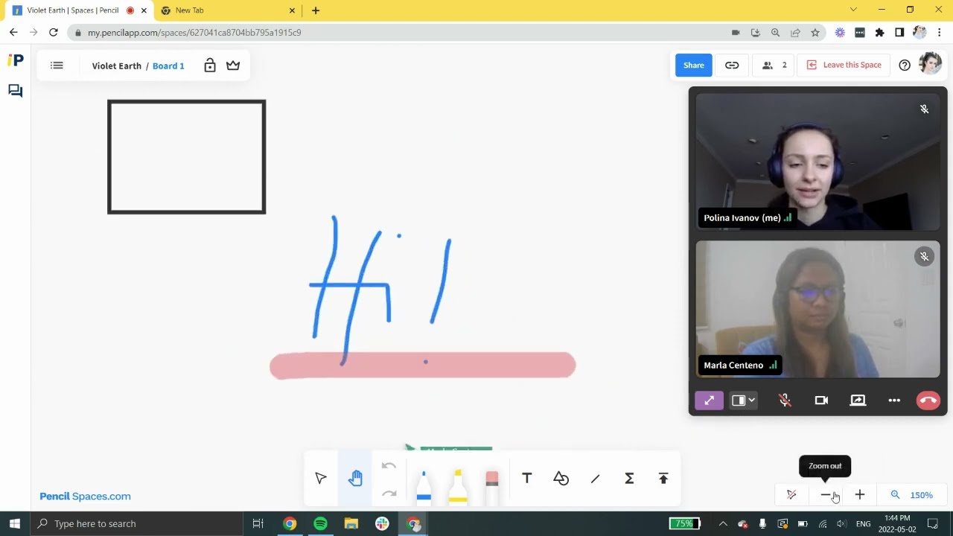Open the user profile avatar
This screenshot has width=953, height=536.
[931, 64]
